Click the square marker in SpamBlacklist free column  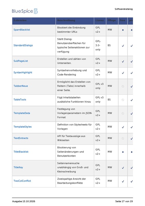pos(123,30)
